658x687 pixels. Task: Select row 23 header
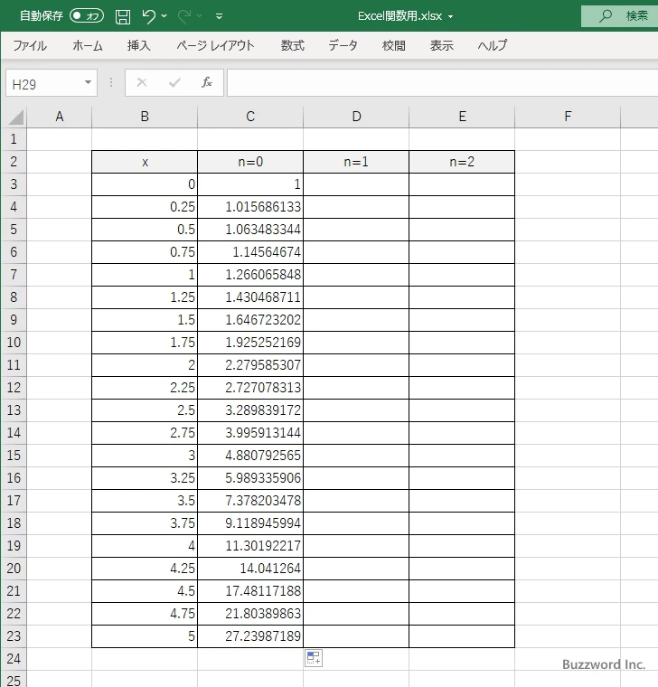(14, 636)
